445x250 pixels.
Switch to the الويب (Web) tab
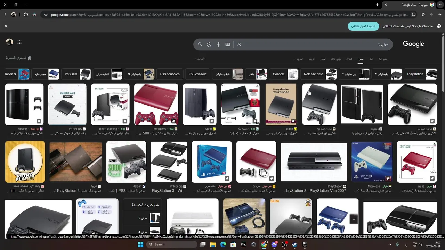(311, 59)
